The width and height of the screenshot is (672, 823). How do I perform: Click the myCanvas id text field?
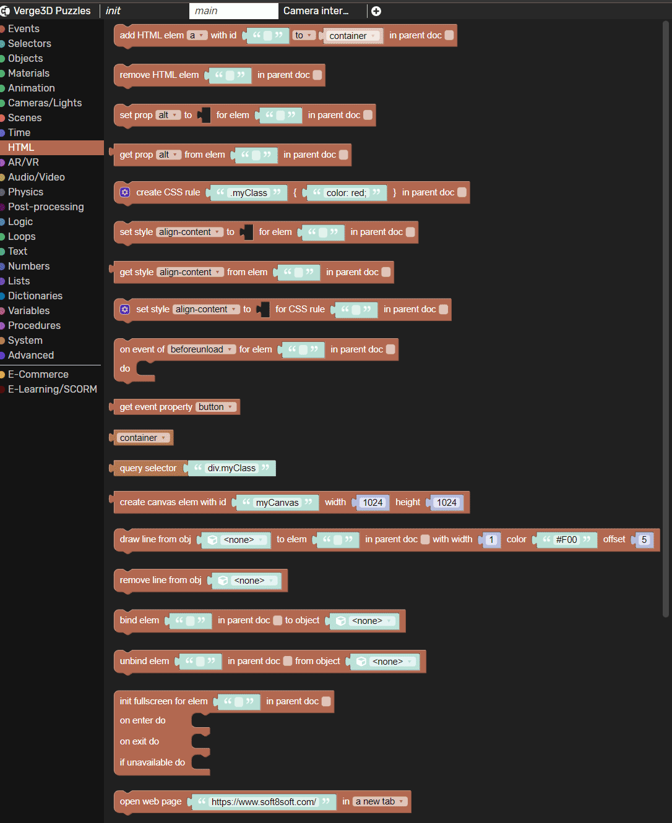click(x=277, y=503)
